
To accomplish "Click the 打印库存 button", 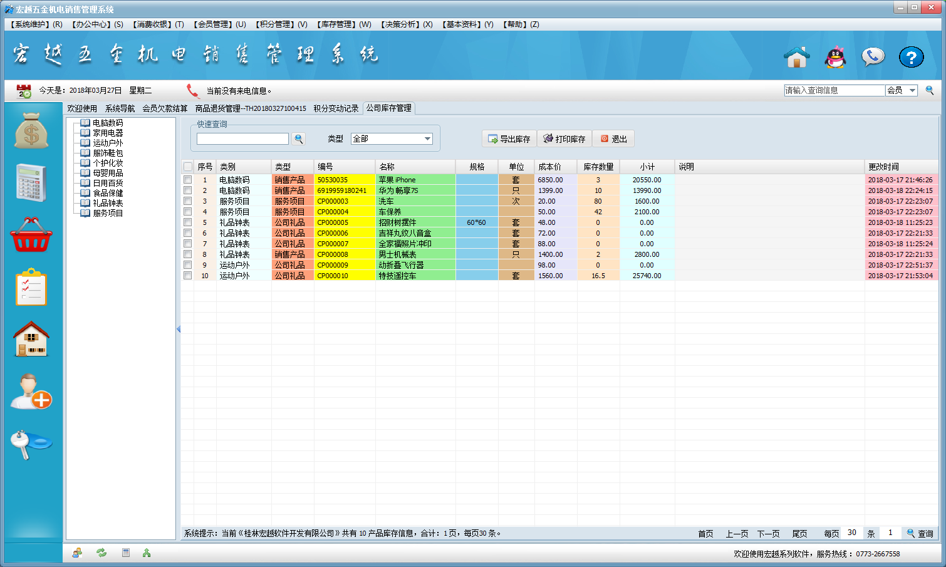I will [564, 139].
